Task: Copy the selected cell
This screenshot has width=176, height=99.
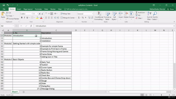Action: click(x=9, y=16)
